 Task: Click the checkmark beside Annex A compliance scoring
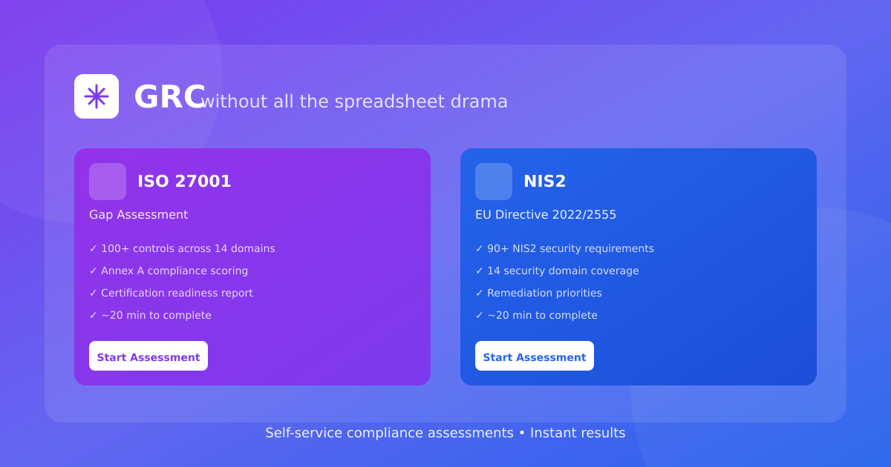(94, 271)
